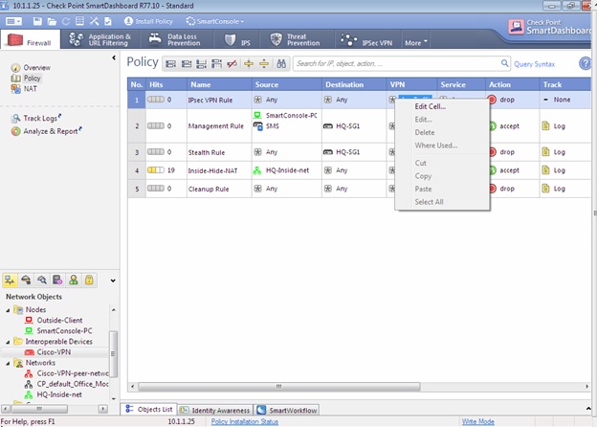The width and height of the screenshot is (597, 427).
Task: Click the Install Policy button
Action: coord(148,21)
